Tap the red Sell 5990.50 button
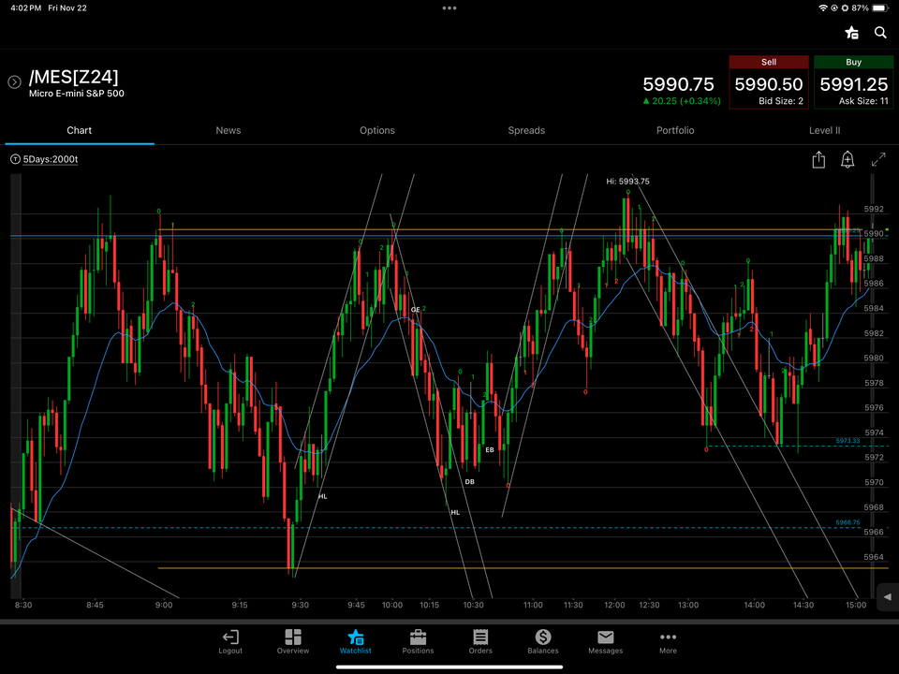 (769, 82)
